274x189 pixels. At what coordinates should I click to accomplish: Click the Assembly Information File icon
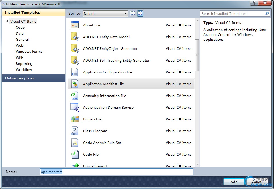coord(75,96)
